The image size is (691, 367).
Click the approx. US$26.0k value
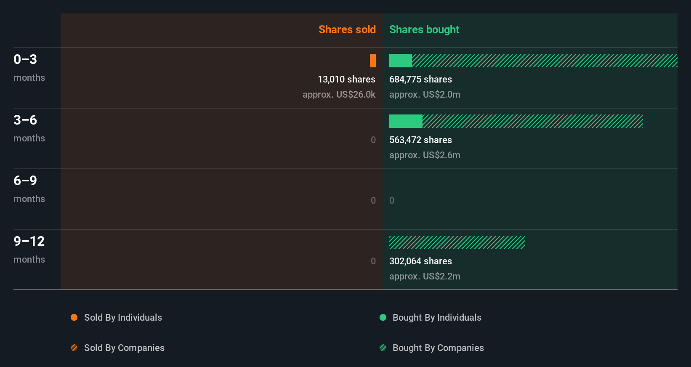tap(339, 95)
